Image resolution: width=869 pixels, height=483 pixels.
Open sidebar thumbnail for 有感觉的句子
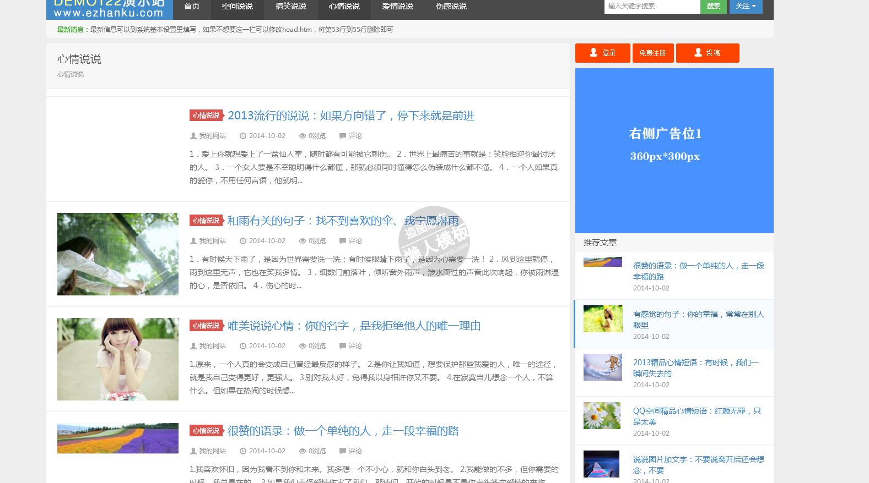603,319
